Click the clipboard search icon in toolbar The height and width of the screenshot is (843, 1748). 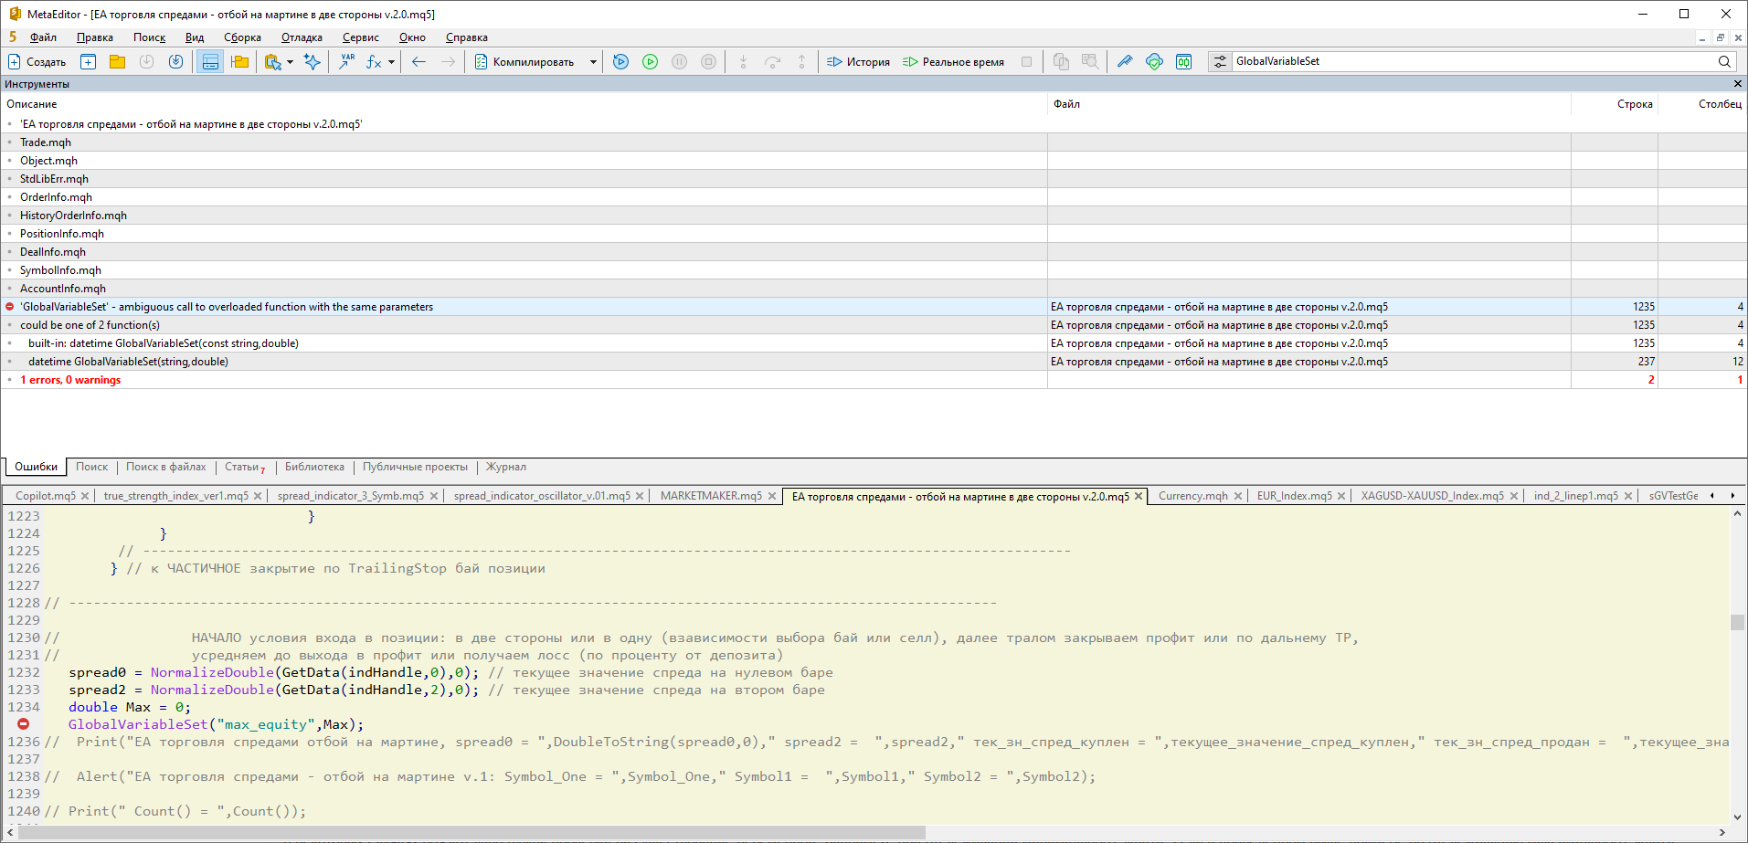(x=272, y=61)
